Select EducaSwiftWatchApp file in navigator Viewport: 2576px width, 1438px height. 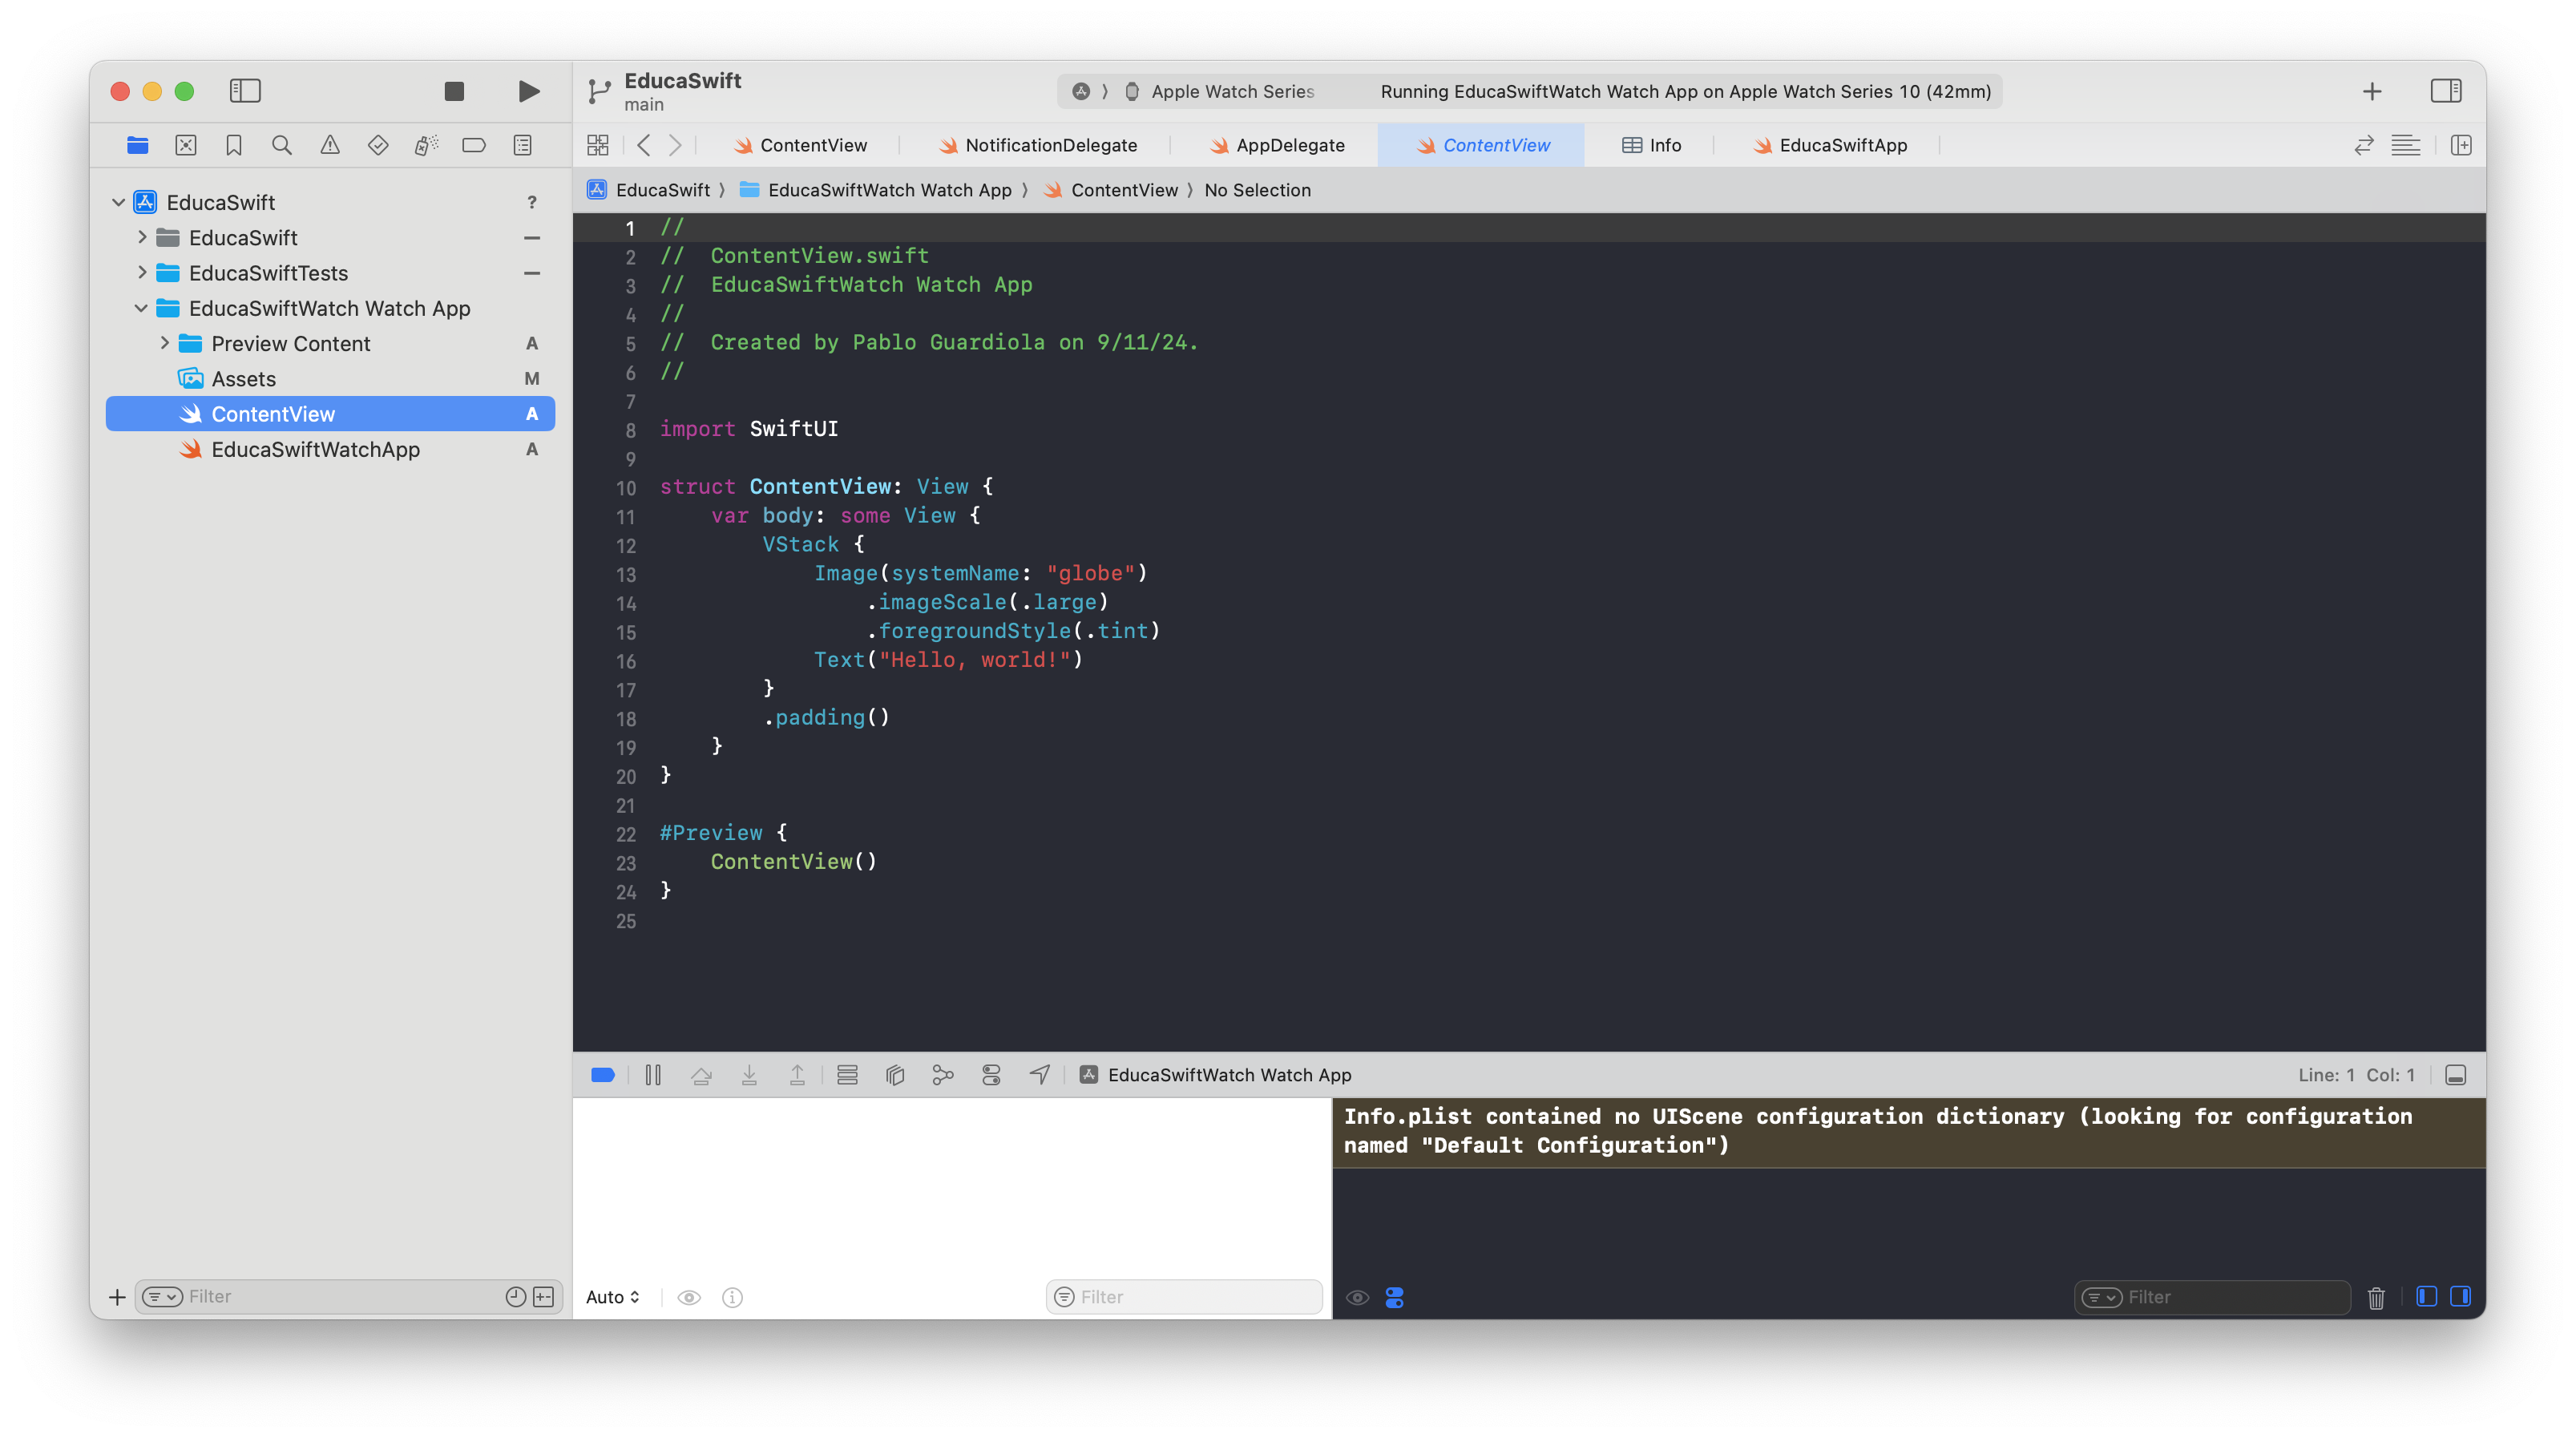pyautogui.click(x=315, y=449)
